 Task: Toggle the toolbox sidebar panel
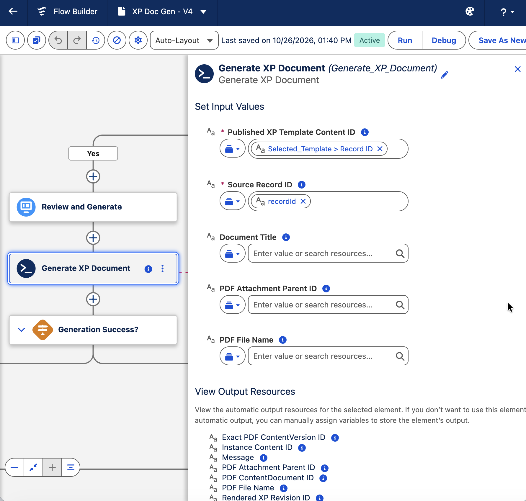coord(15,40)
